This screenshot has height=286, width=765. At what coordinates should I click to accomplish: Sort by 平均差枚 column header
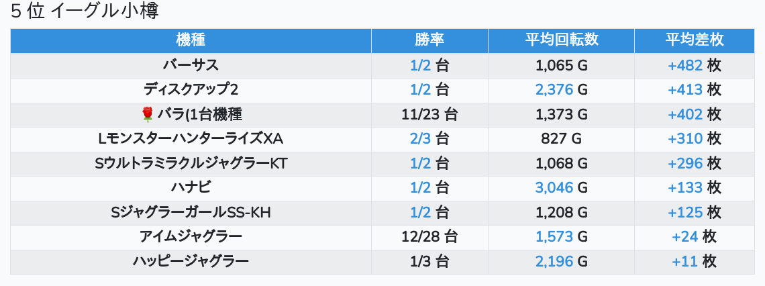(695, 40)
